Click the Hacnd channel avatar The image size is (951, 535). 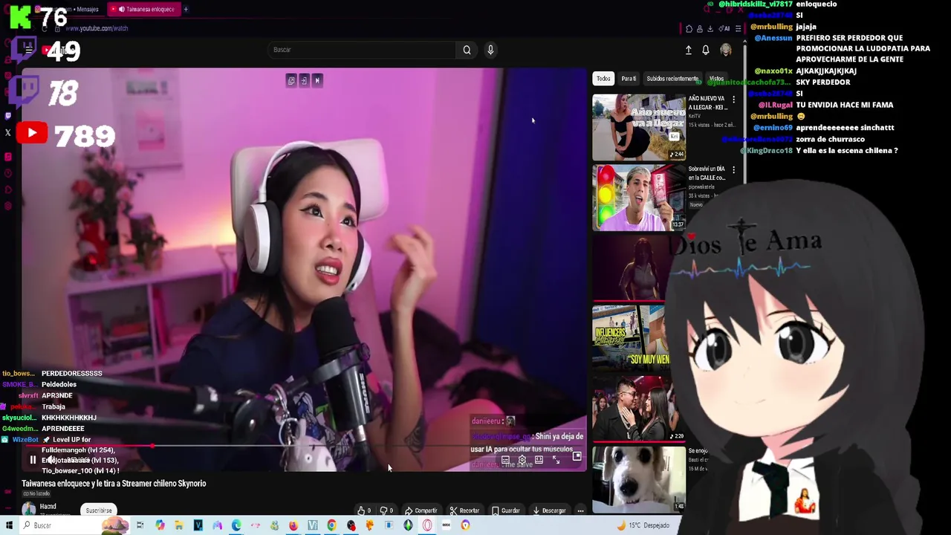point(28,509)
